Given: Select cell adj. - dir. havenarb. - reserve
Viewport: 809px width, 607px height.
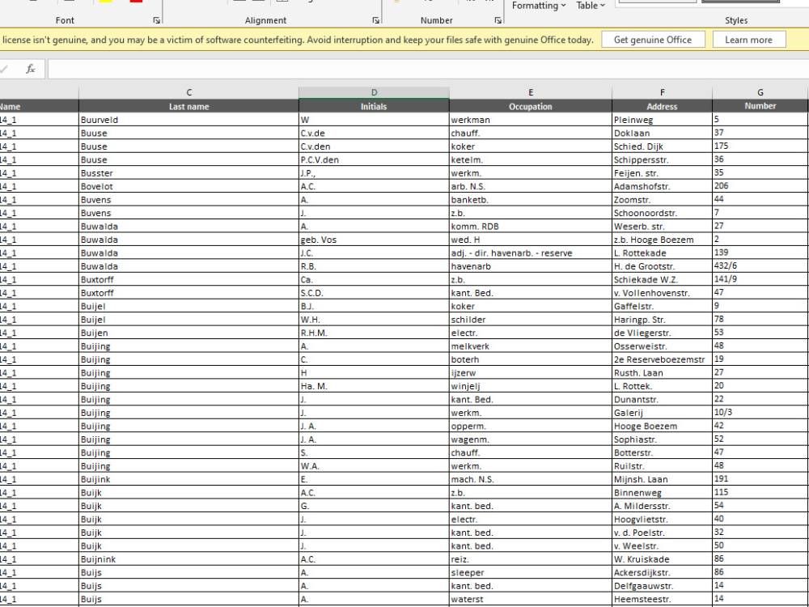Looking at the screenshot, I should pos(531,253).
